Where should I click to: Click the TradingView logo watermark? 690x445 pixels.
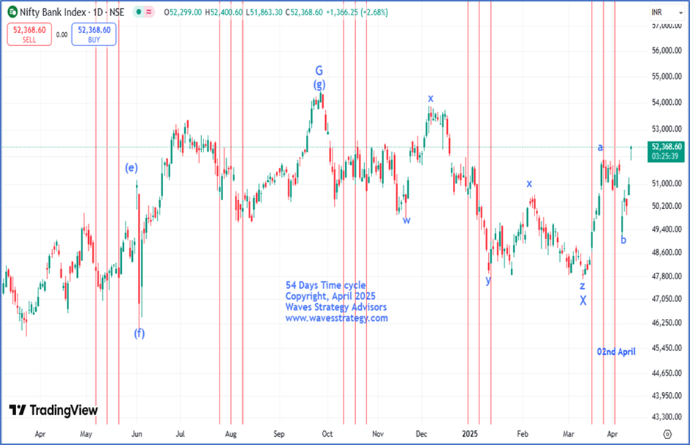click(x=54, y=411)
